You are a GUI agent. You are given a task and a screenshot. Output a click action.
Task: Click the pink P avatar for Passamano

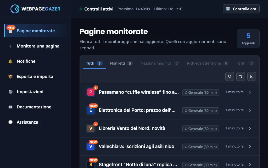[91, 92]
